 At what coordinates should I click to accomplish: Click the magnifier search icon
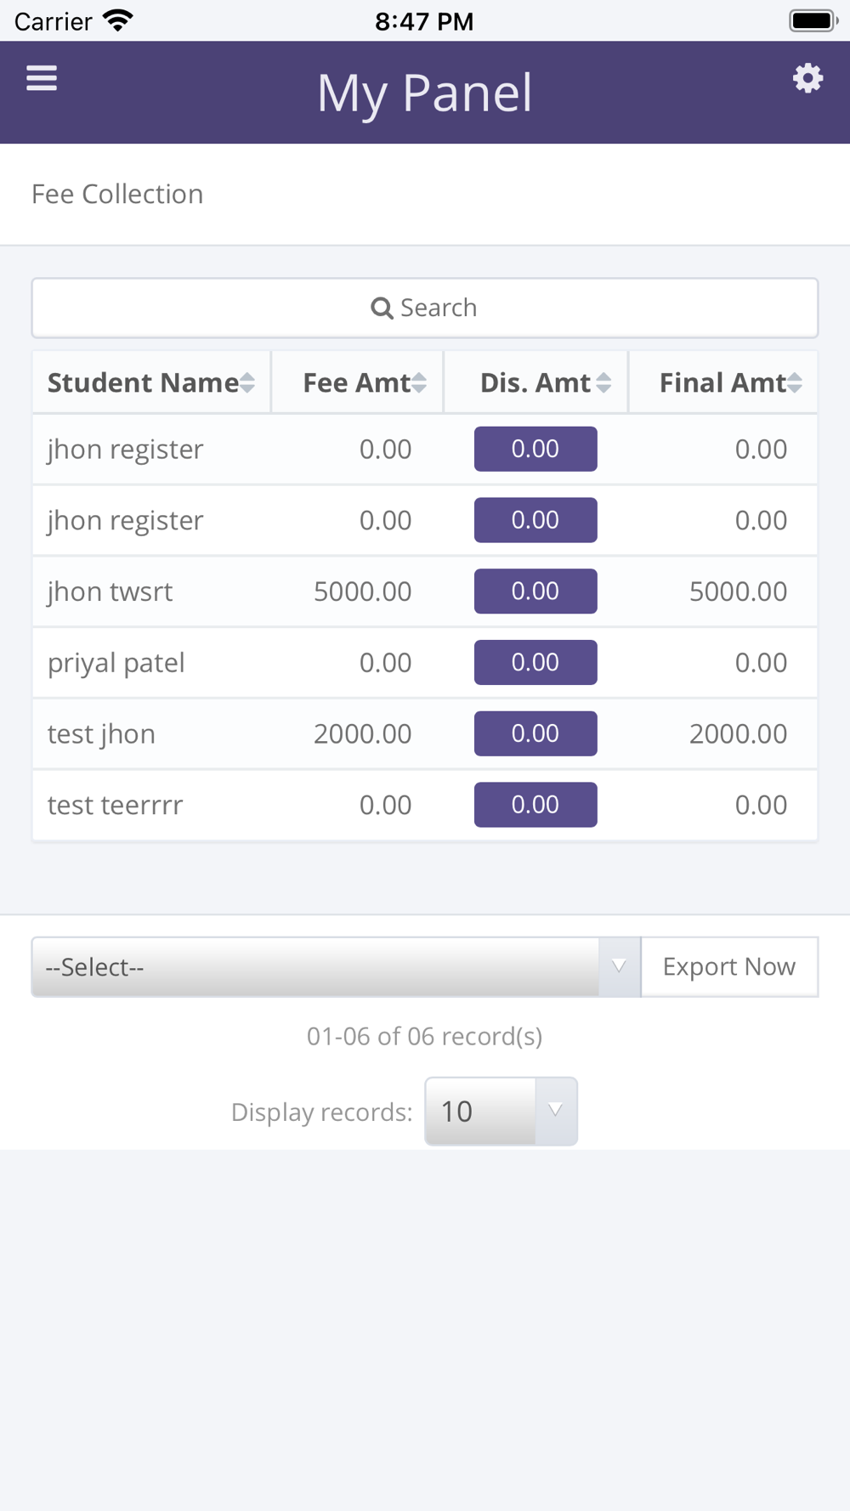pyautogui.click(x=382, y=308)
